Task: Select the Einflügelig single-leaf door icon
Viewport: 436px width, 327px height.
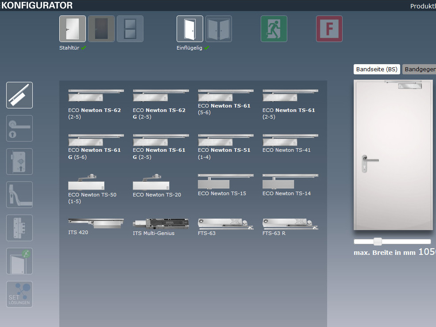Action: point(190,29)
